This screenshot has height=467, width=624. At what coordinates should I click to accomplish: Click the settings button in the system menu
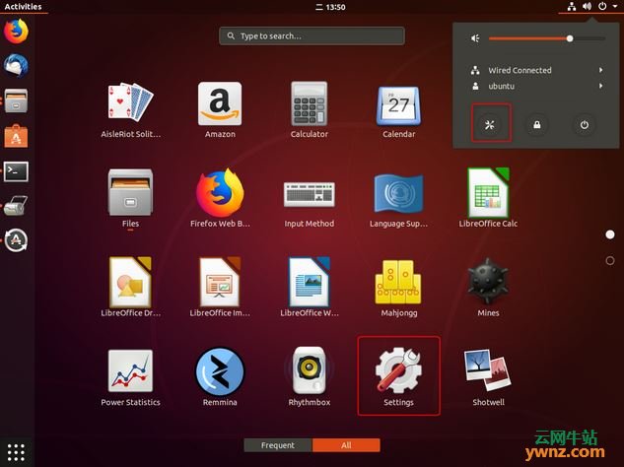(x=490, y=125)
